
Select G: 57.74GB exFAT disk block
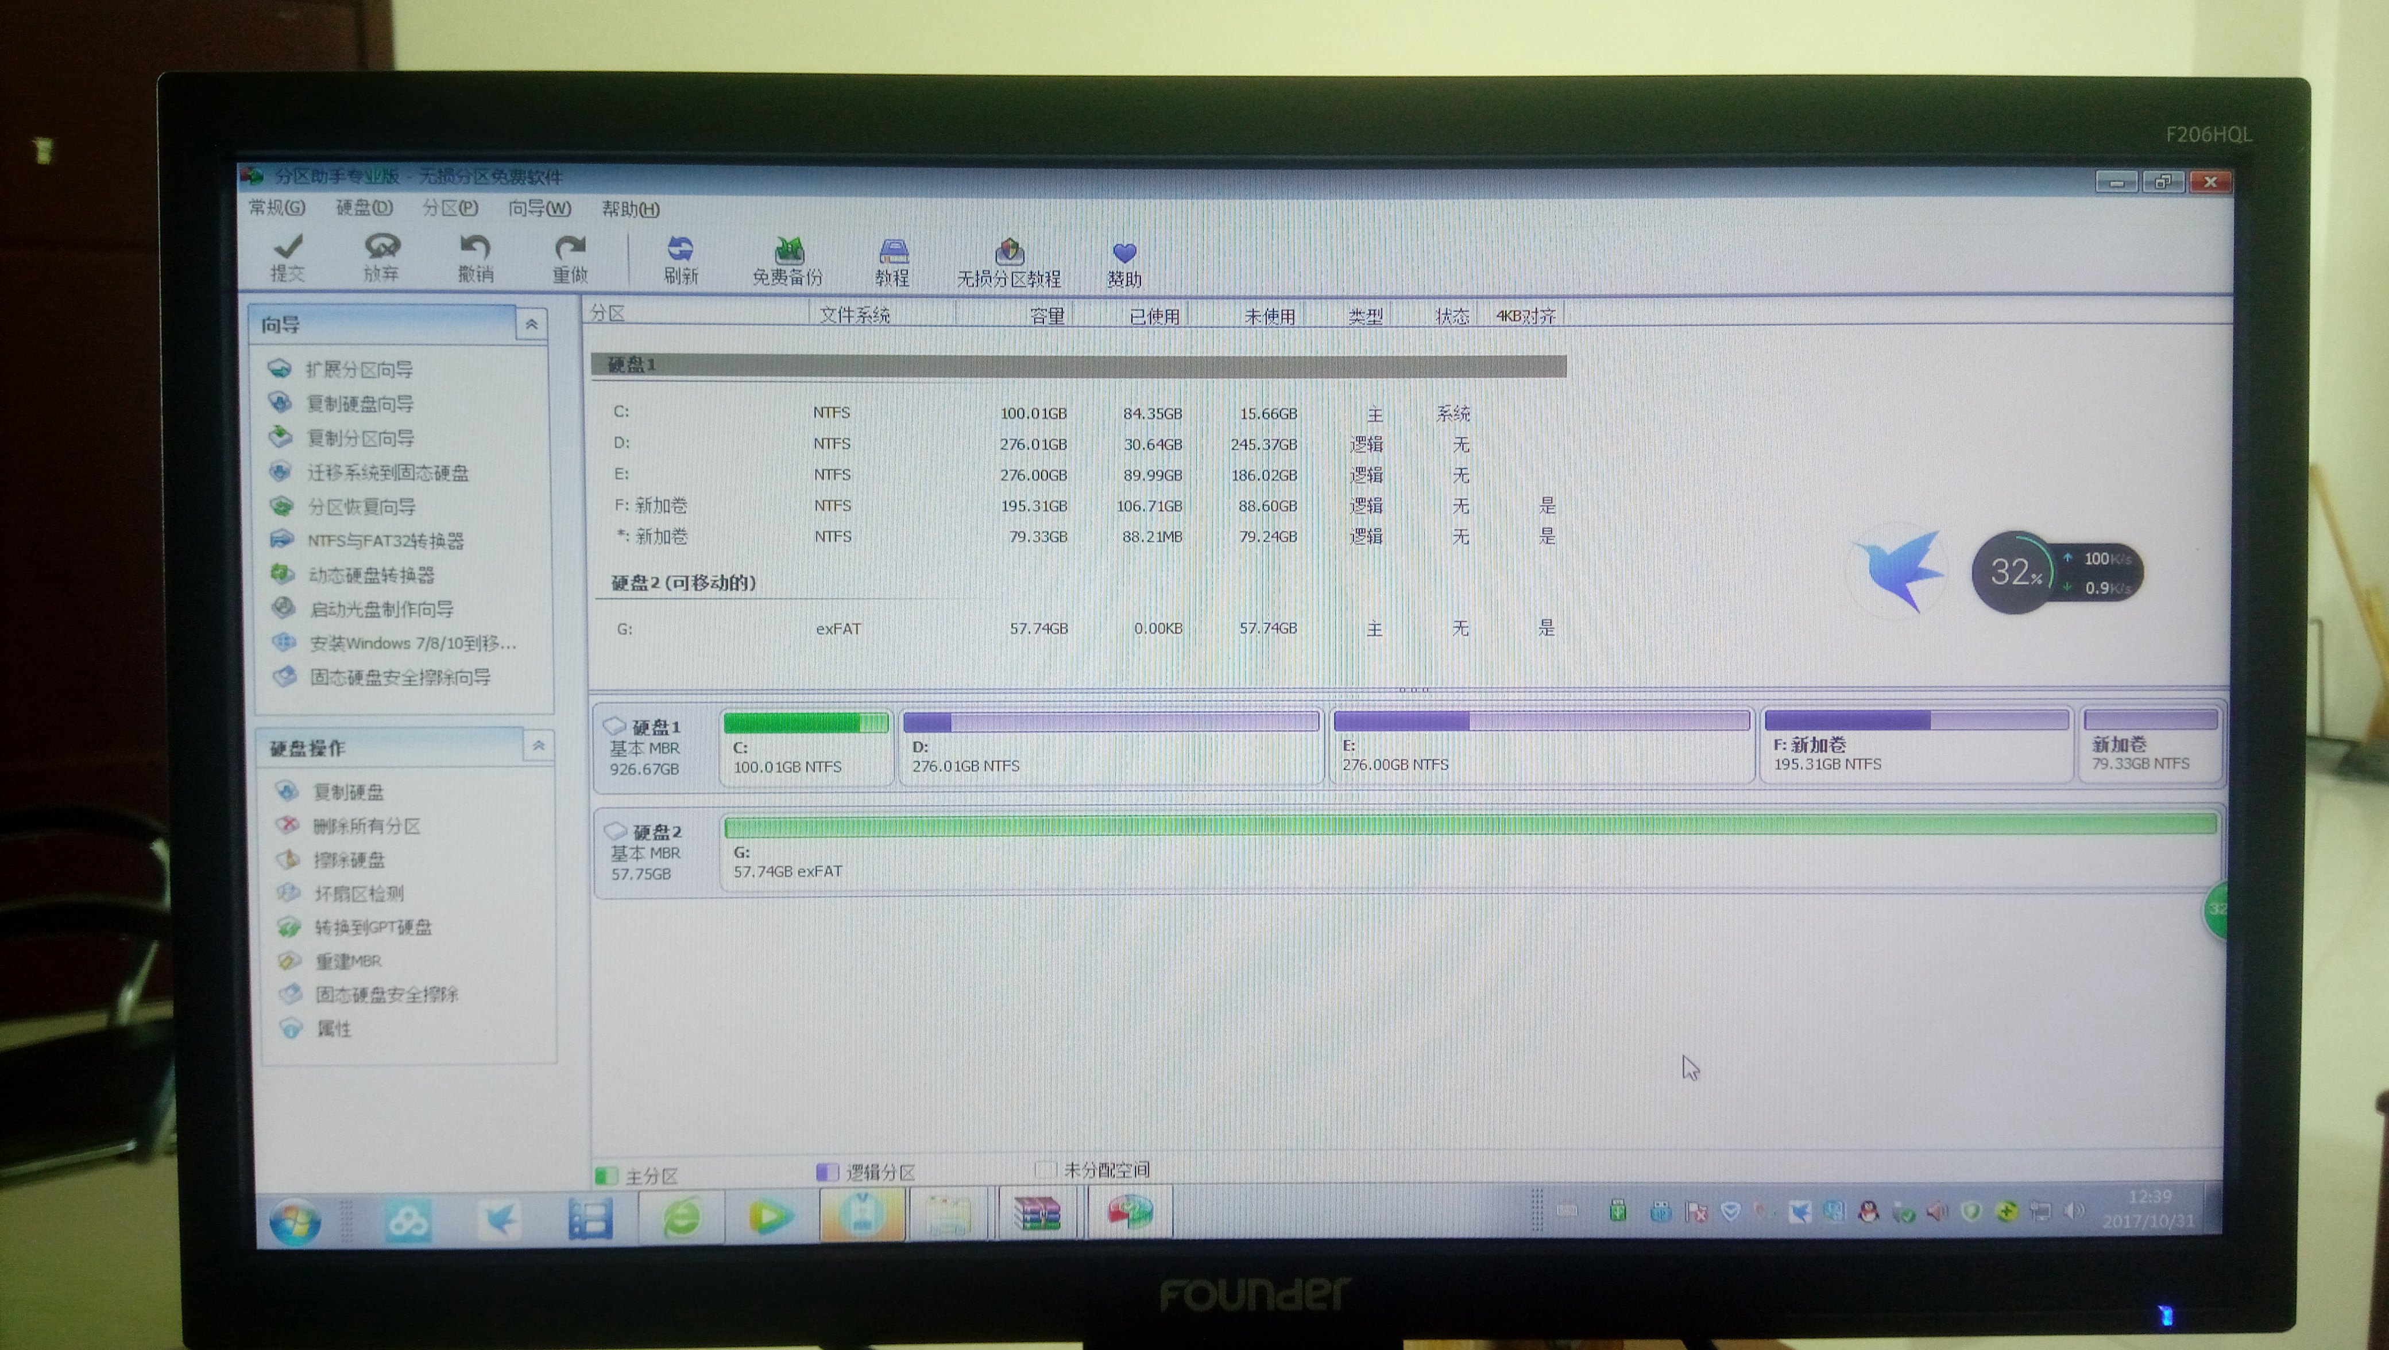(x=1472, y=853)
